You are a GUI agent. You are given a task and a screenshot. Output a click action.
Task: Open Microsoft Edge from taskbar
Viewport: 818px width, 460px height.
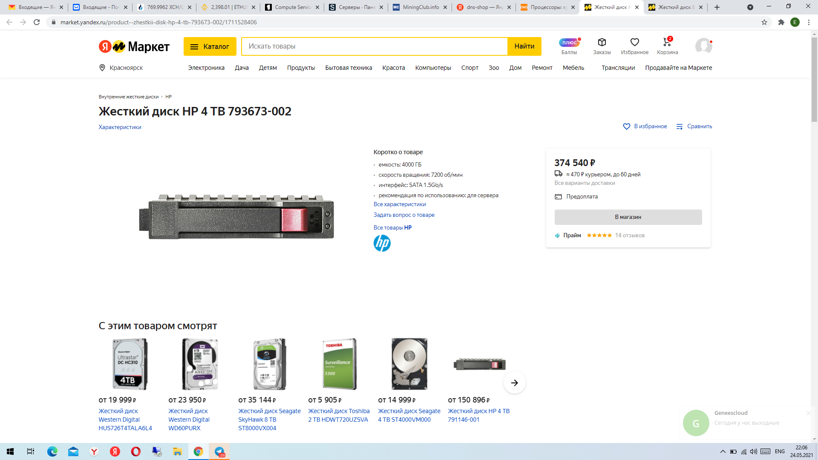click(x=52, y=451)
